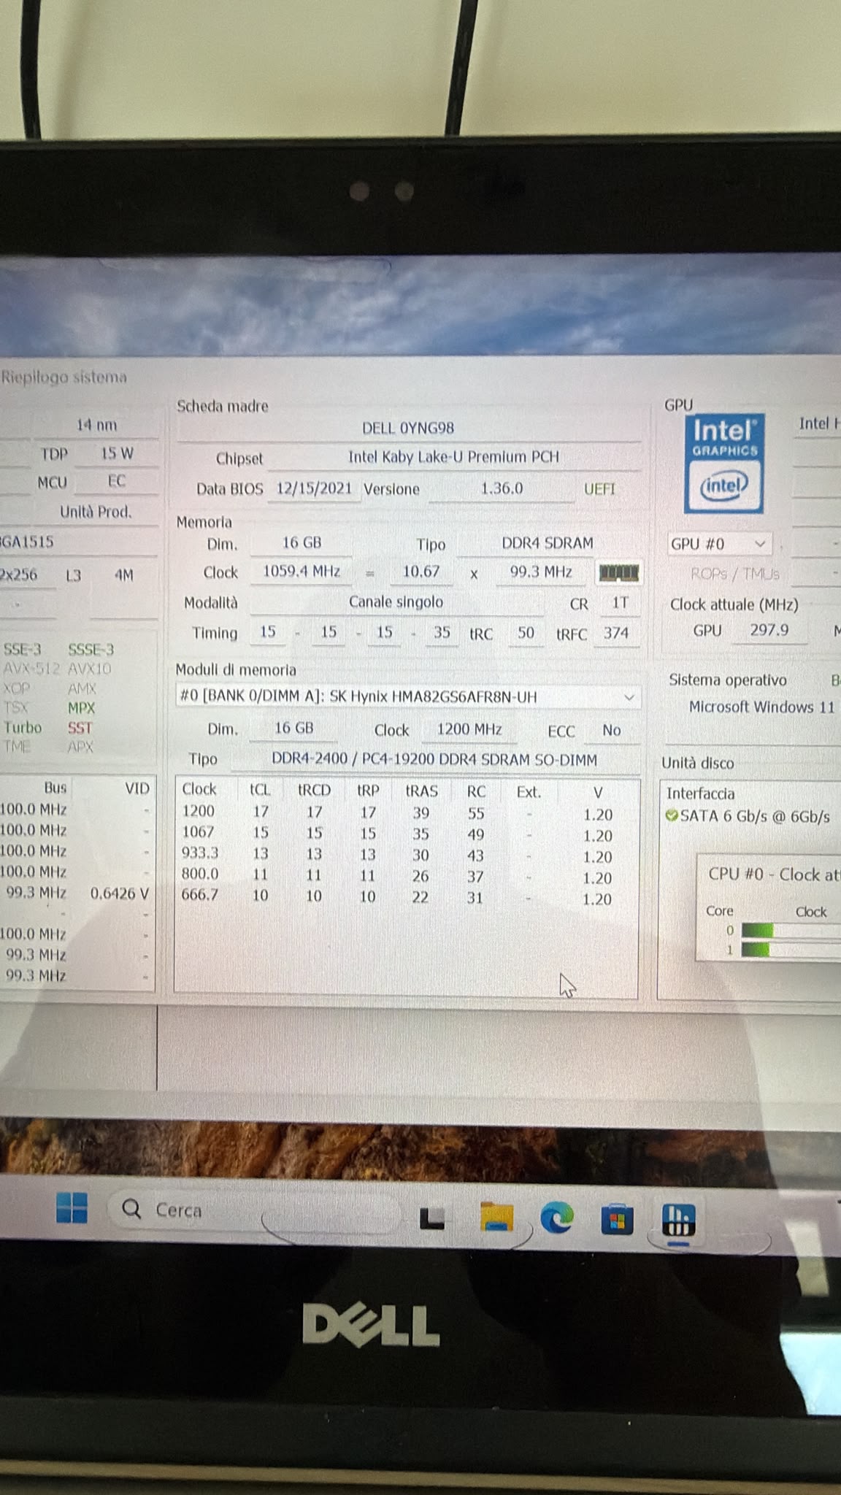
Task: Click BIOS version 1.36.0
Action: (502, 488)
